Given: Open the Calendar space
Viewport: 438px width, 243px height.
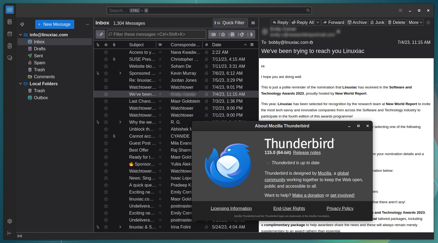Looking at the screenshot, I should pyautogui.click(x=10, y=34).
